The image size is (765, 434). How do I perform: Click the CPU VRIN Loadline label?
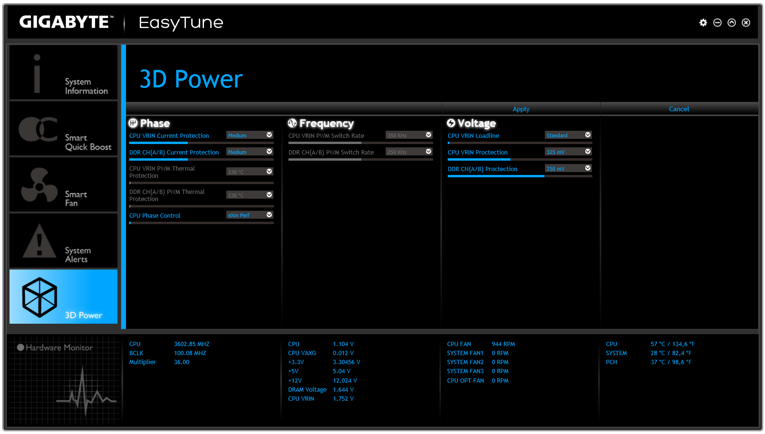pos(474,135)
